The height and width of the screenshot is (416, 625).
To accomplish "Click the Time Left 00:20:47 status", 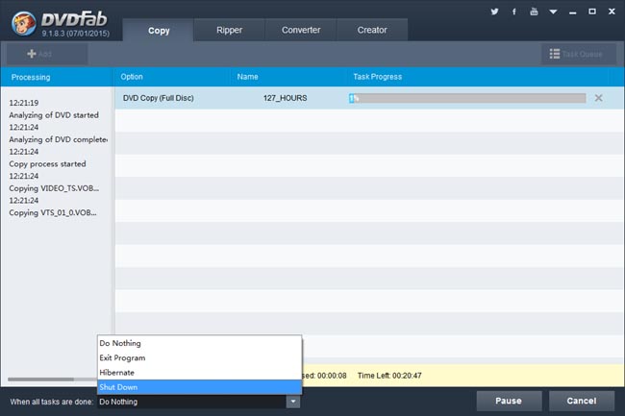I will pyautogui.click(x=389, y=376).
